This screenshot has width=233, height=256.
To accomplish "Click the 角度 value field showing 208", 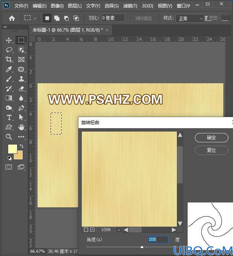I will tap(158, 240).
